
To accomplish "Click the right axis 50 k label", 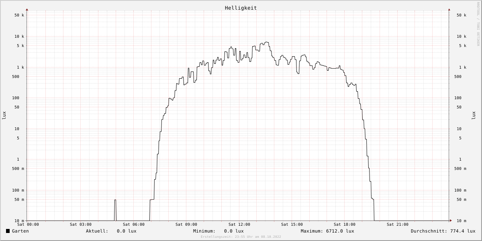I will click(462, 15).
